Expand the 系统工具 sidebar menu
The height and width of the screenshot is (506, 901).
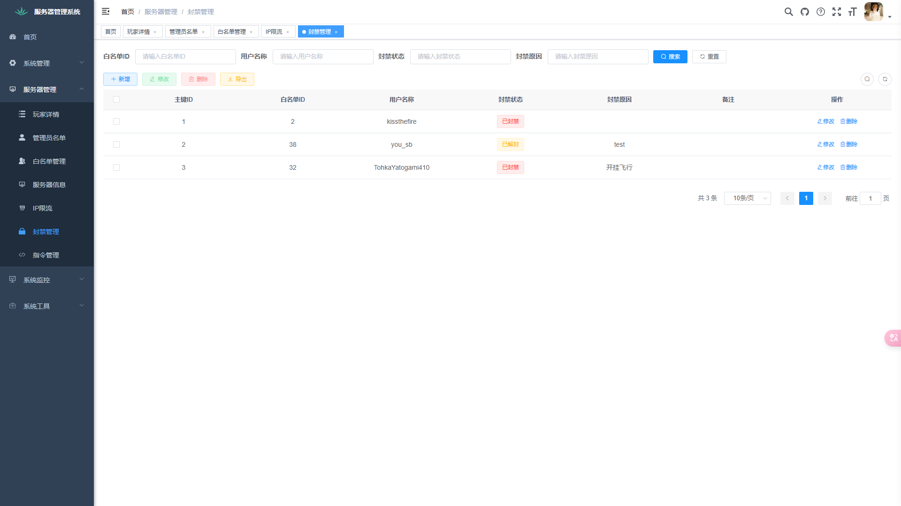[x=47, y=306]
